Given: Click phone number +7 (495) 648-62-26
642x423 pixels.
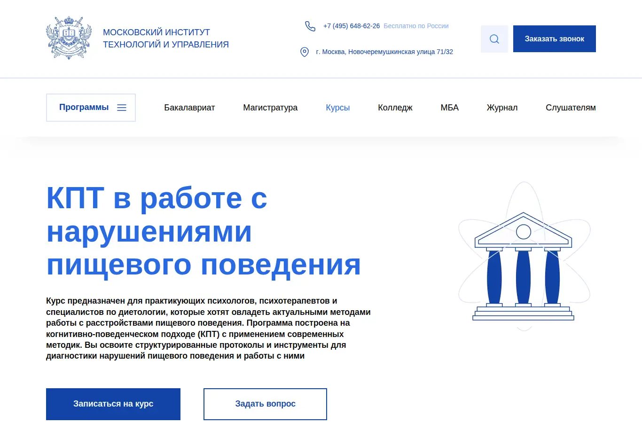Looking at the screenshot, I should 352,26.
